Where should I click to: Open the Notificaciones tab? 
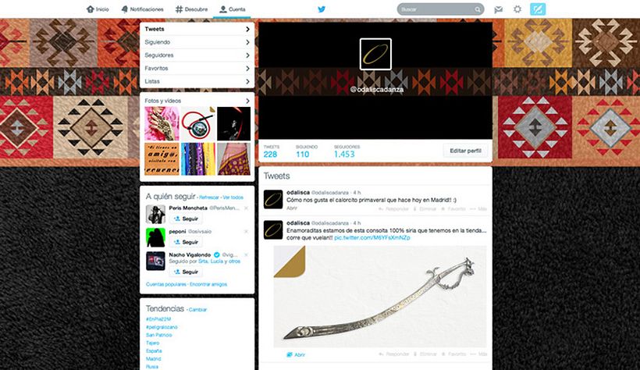click(143, 9)
